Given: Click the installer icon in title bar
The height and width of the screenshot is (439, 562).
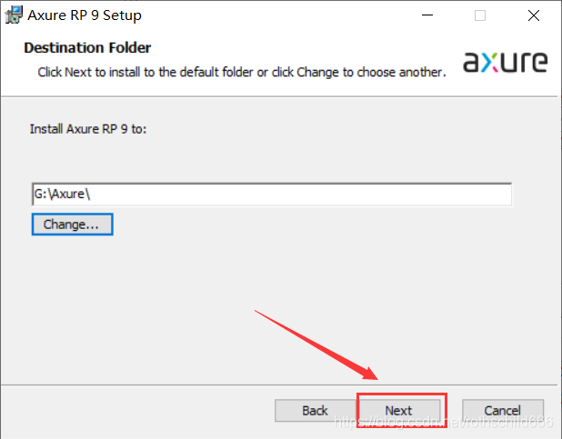Looking at the screenshot, I should click(x=13, y=15).
